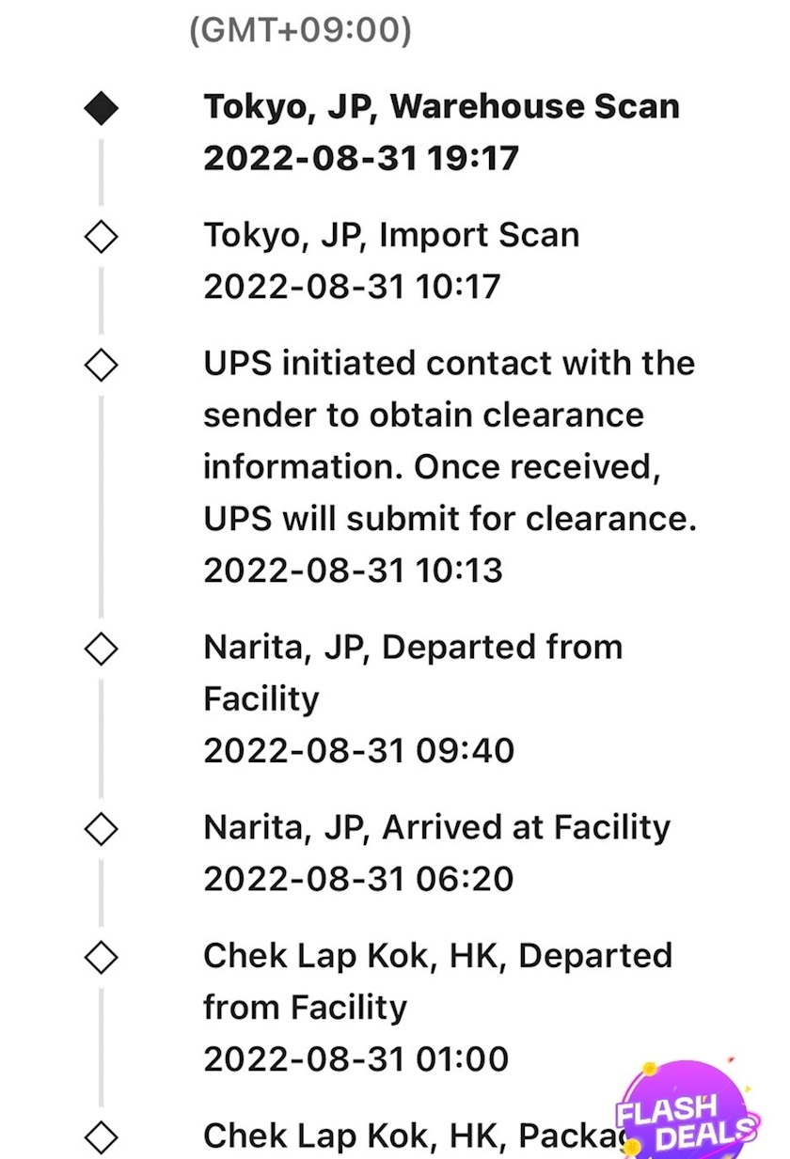Screen dimensions: 790x1159
Task: Select the Tokyo, JP, Import Scan entry
Action: [x=391, y=235]
